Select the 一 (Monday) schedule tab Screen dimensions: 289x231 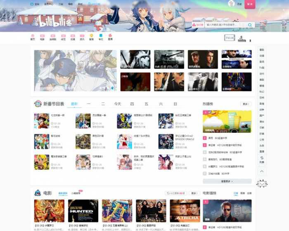tap(89, 104)
